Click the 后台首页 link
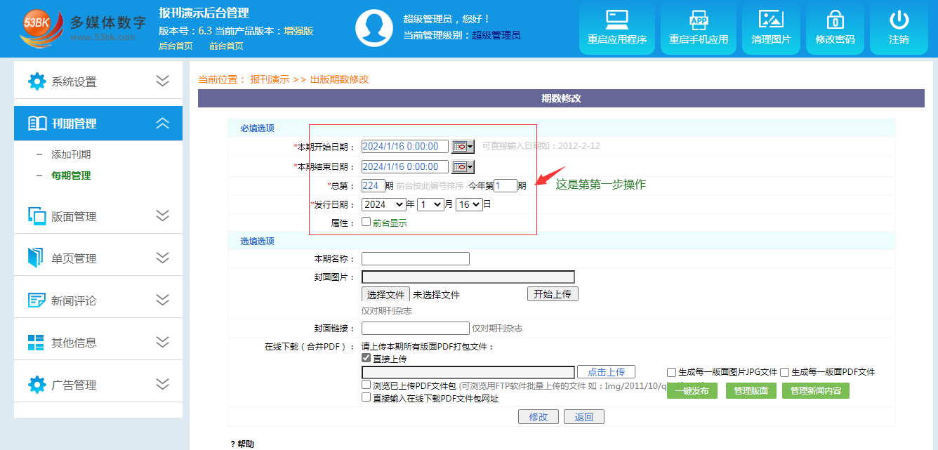Viewport: 938px width, 450px height. pos(176,46)
